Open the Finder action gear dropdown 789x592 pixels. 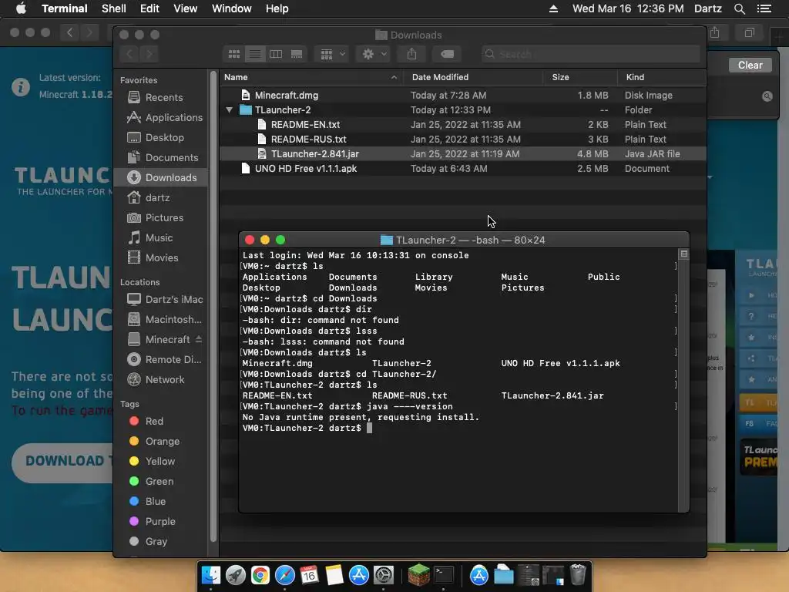[x=374, y=54]
